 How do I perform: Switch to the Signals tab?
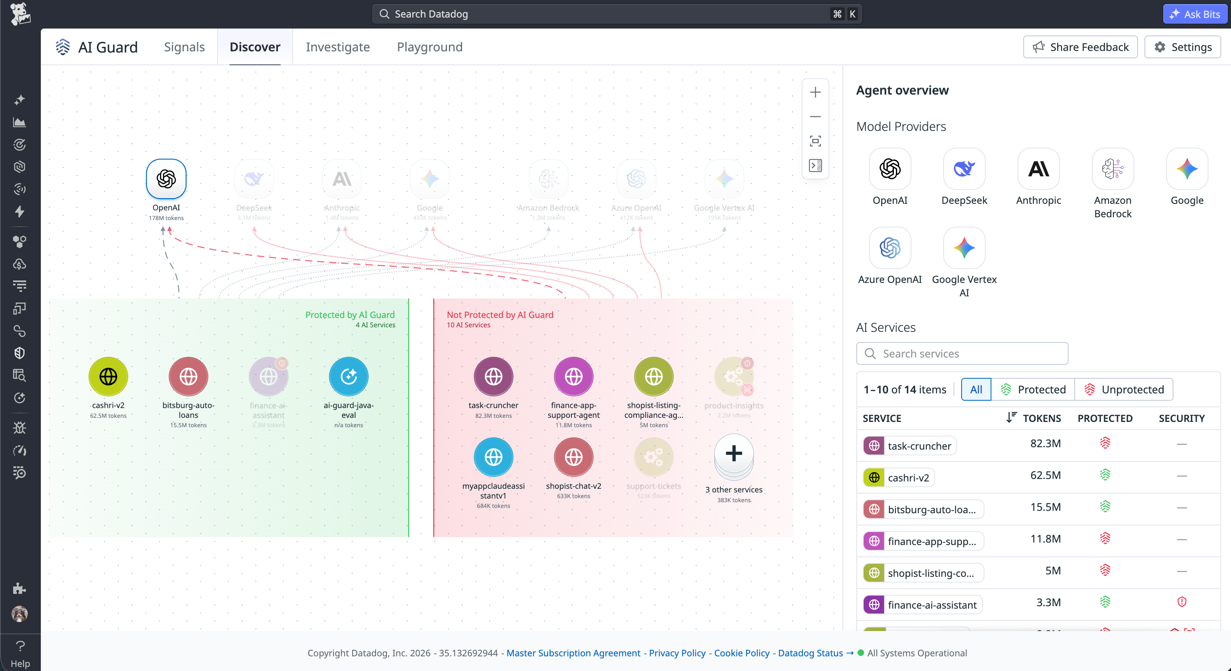point(184,47)
